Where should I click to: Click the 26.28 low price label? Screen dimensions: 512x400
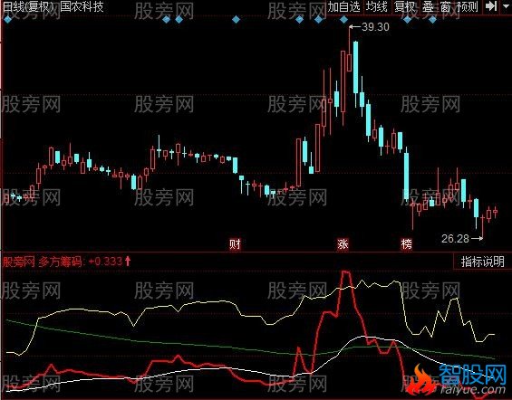455,239
